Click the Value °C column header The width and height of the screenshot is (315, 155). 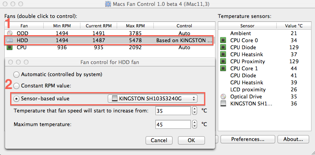[294, 26]
